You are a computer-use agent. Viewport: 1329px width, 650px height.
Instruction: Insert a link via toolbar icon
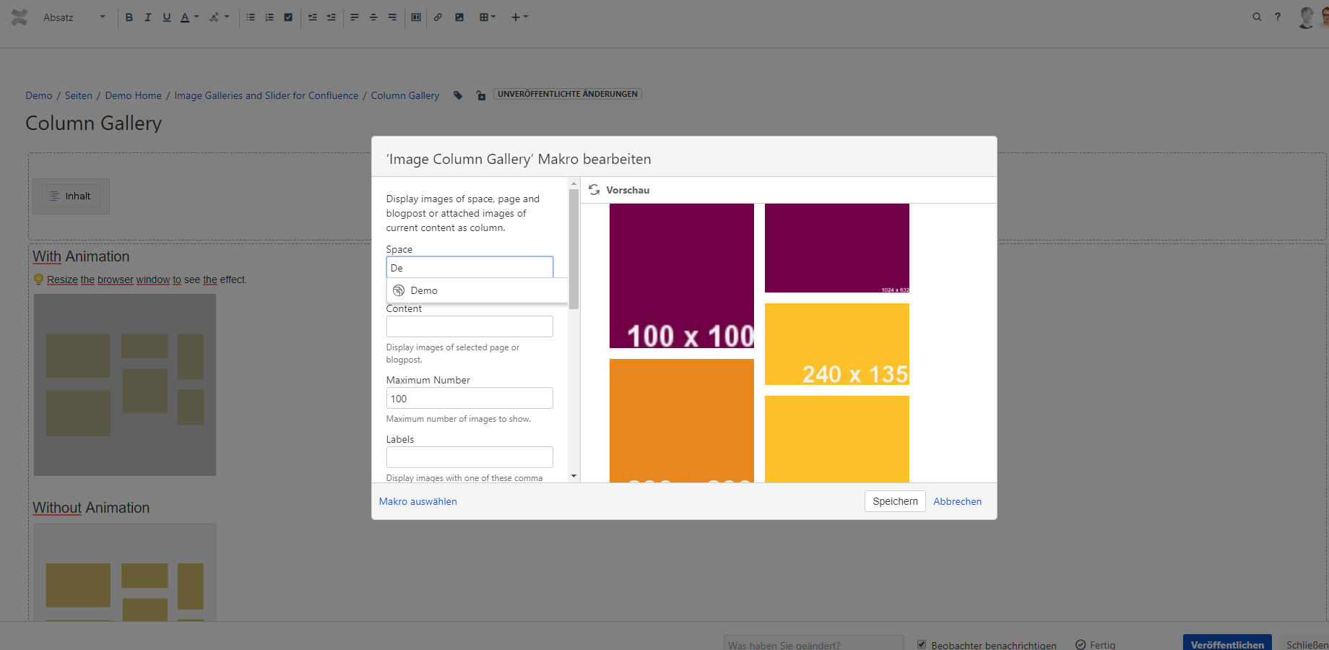[438, 17]
